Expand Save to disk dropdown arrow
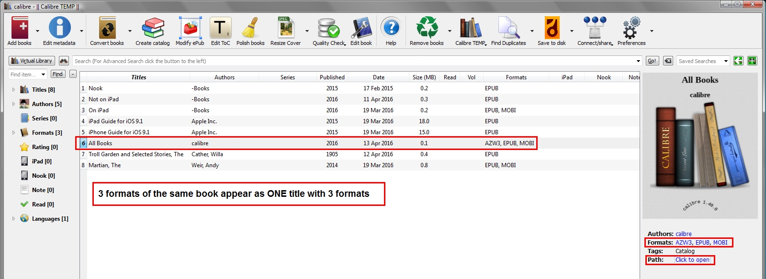The width and height of the screenshot is (766, 279). pyautogui.click(x=572, y=31)
